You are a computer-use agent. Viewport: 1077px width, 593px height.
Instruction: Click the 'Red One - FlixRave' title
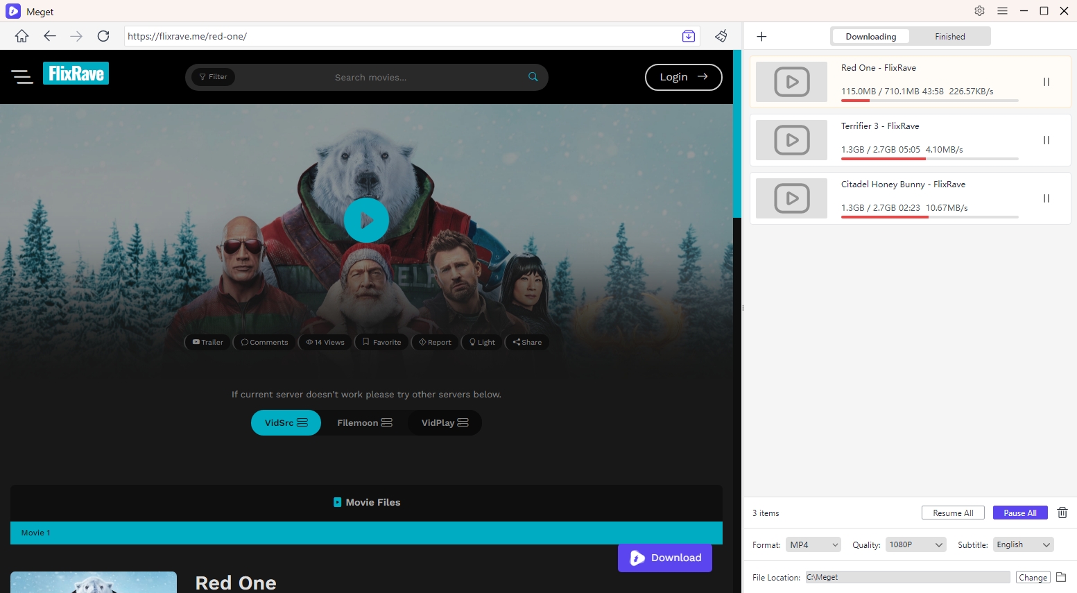879,67
